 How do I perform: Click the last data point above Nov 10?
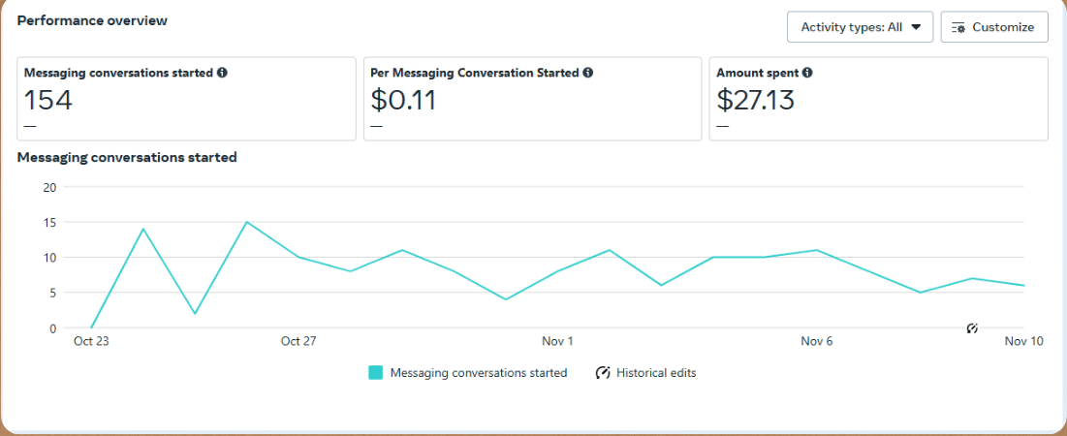pos(1023,286)
